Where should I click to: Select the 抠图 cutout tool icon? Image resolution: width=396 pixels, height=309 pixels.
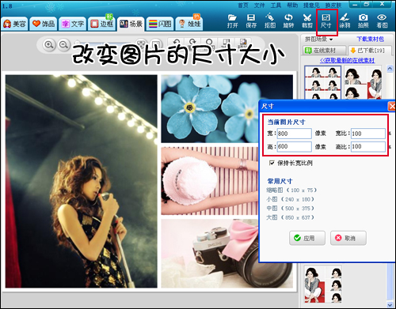[269, 21]
